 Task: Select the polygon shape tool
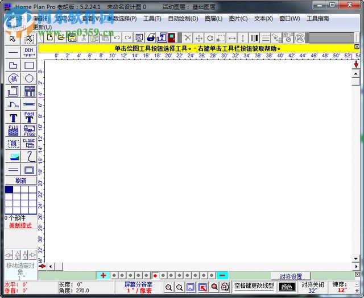coord(13,65)
